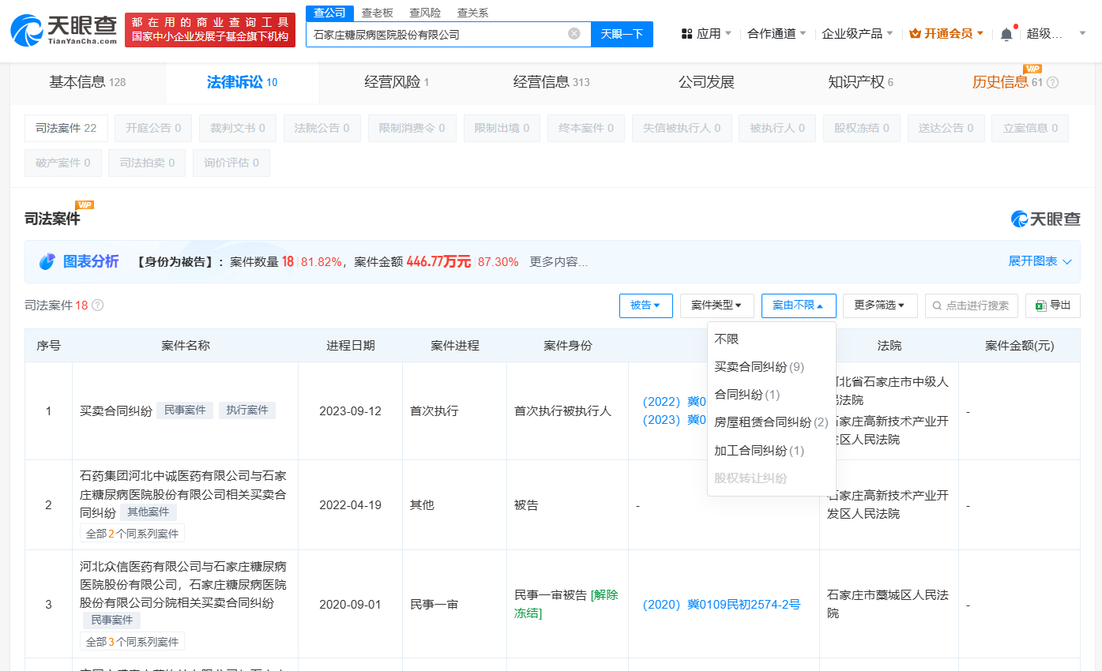Select the 询价评估 0 sub-tab
The height and width of the screenshot is (671, 1102).
[231, 163]
